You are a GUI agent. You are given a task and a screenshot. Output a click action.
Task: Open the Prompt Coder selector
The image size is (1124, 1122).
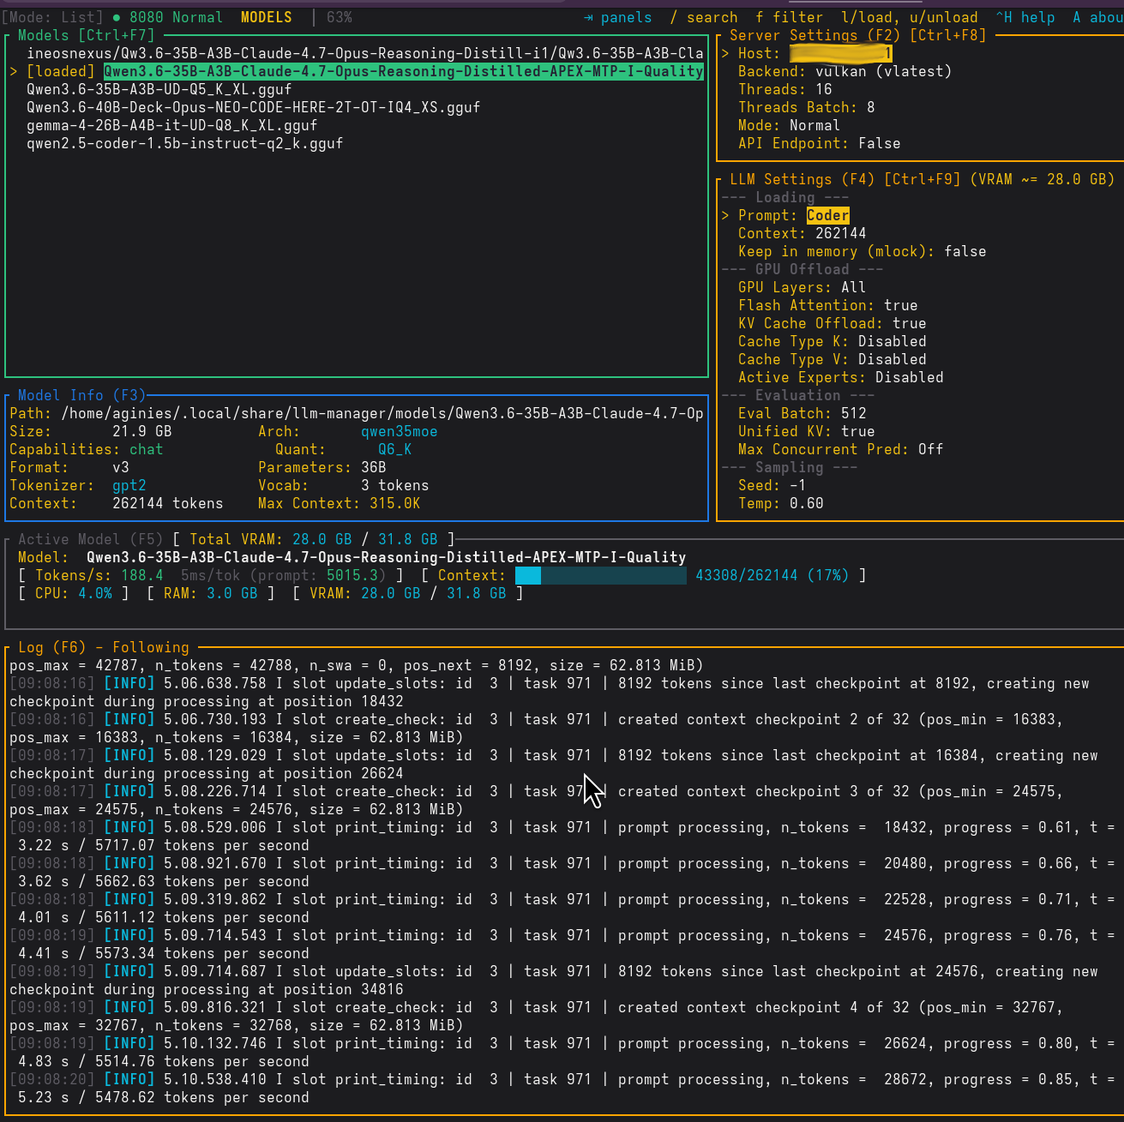tap(794, 215)
